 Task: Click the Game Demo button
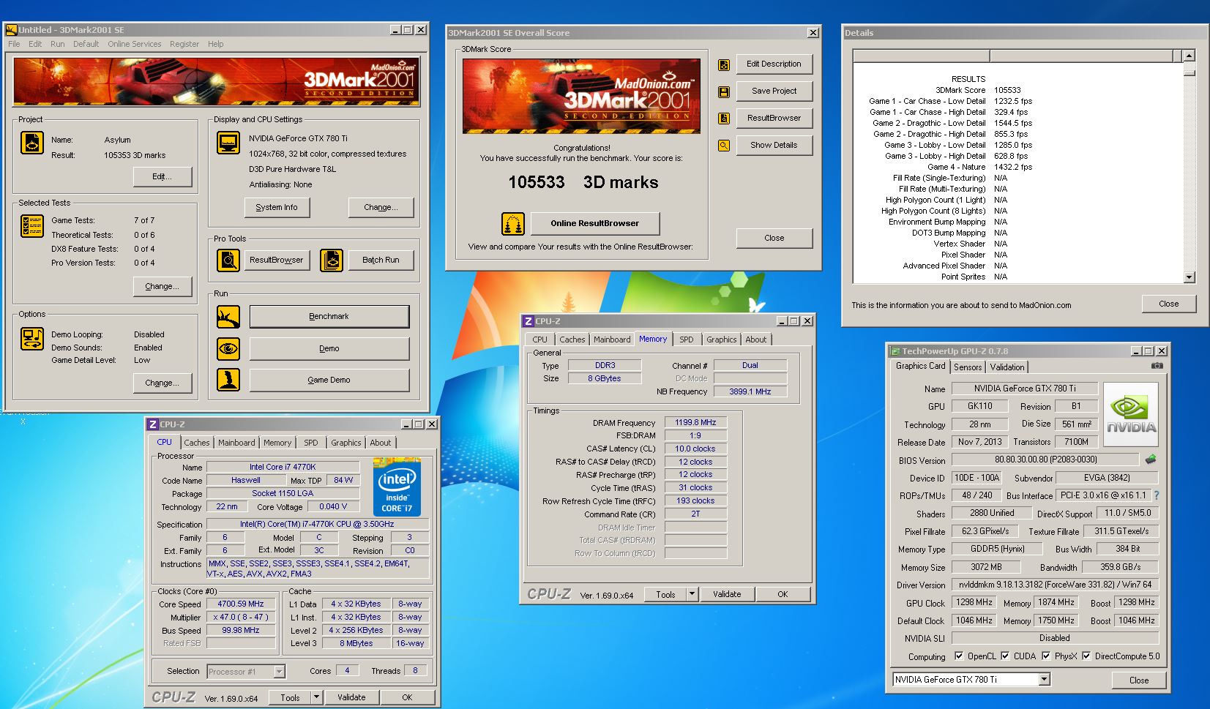329,380
